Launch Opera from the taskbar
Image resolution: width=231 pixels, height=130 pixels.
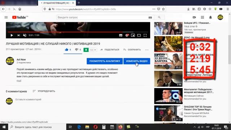95,127
